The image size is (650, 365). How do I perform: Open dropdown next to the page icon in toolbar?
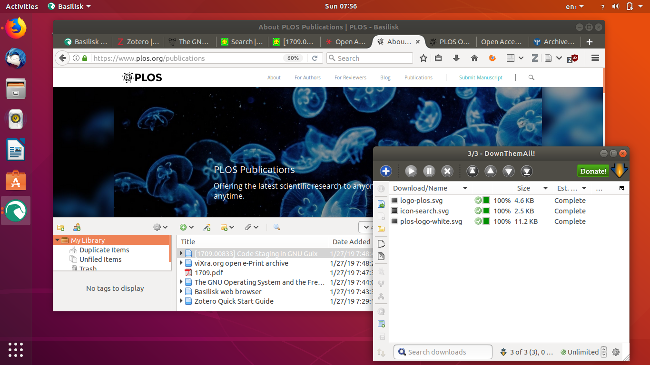(x=559, y=58)
